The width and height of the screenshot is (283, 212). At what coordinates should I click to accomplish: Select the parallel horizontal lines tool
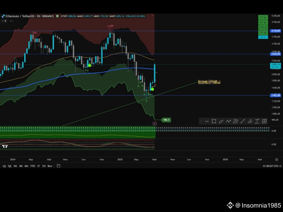[236, 121]
